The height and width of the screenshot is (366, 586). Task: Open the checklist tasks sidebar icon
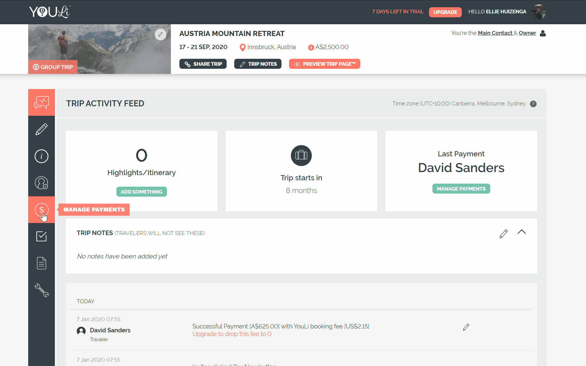42,236
